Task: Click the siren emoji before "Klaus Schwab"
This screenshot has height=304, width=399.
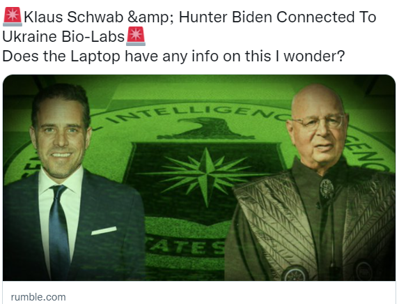Action: [x=13, y=17]
